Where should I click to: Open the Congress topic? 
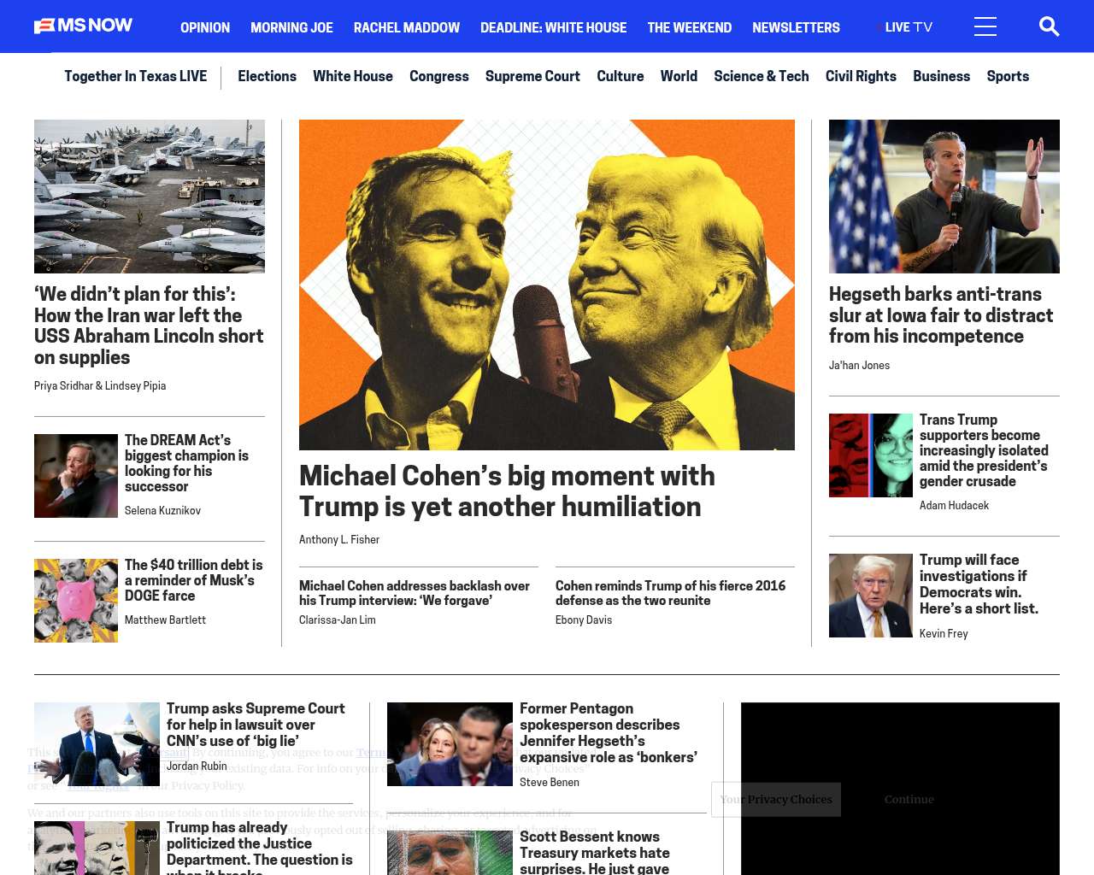[x=439, y=76]
